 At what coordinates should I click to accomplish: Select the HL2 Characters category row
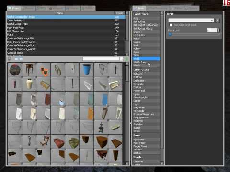66,31
